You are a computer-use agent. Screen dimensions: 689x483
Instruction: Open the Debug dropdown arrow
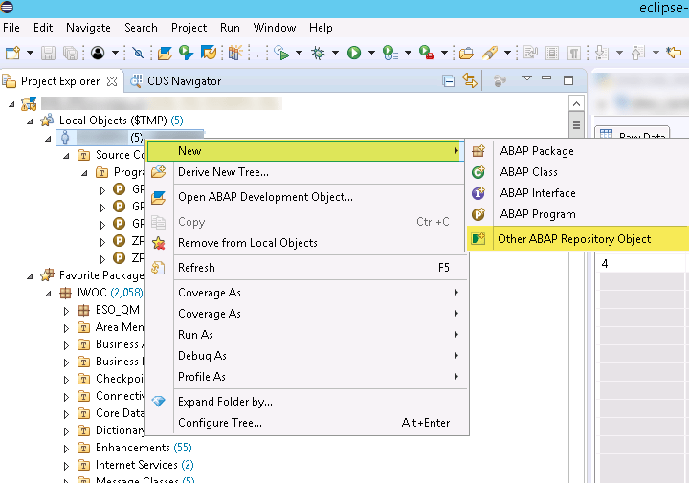pyautogui.click(x=335, y=53)
